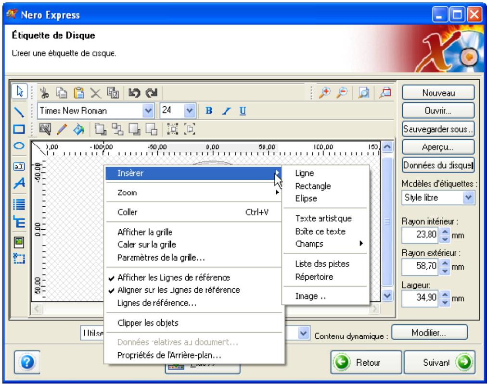
Task: Select the field placeholder tool
Action: pos(19,259)
